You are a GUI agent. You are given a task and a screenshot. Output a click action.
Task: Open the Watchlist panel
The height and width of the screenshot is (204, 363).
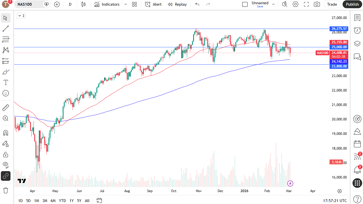pyautogui.click(x=357, y=18)
